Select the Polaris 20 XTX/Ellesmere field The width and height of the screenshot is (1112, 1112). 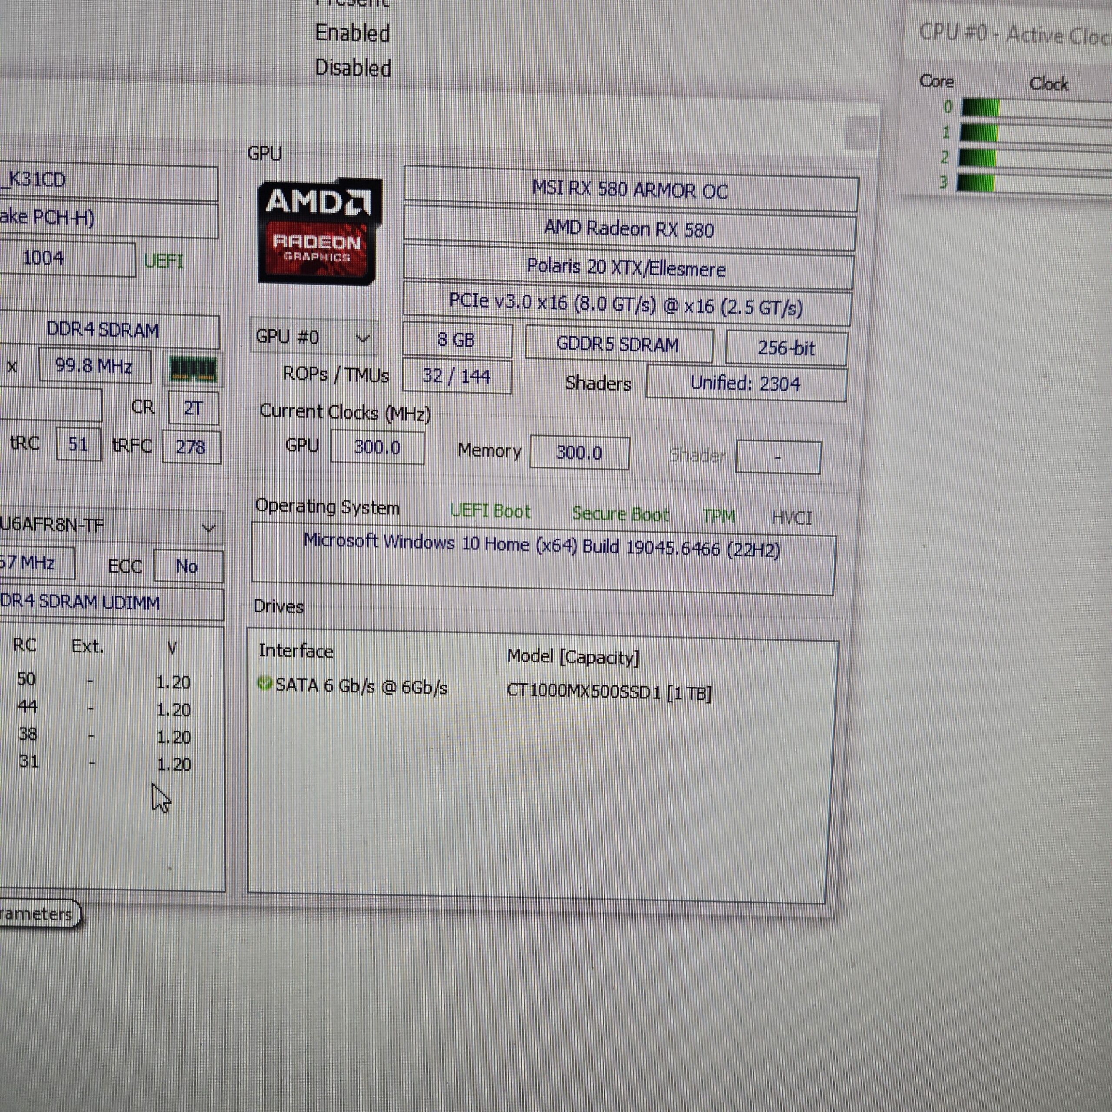tap(627, 268)
